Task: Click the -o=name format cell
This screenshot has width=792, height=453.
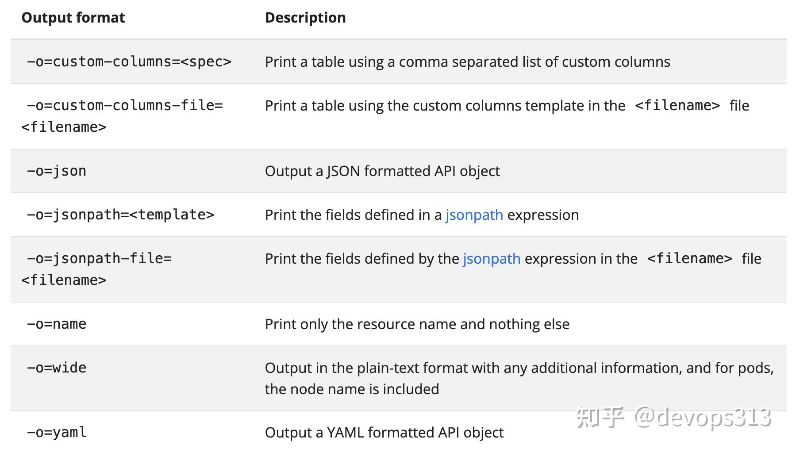Action: click(56, 324)
